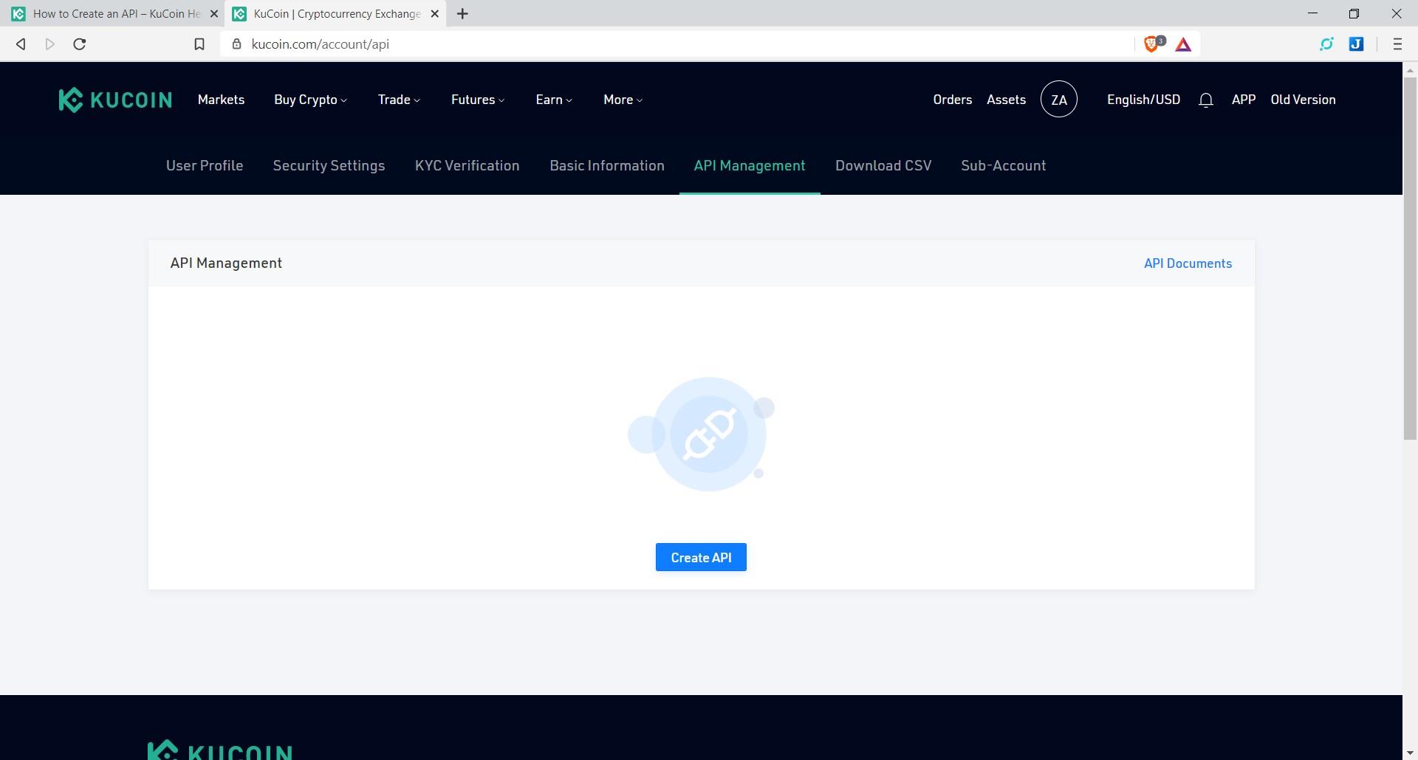Open the APP download link
1418x760 pixels.
(1244, 100)
